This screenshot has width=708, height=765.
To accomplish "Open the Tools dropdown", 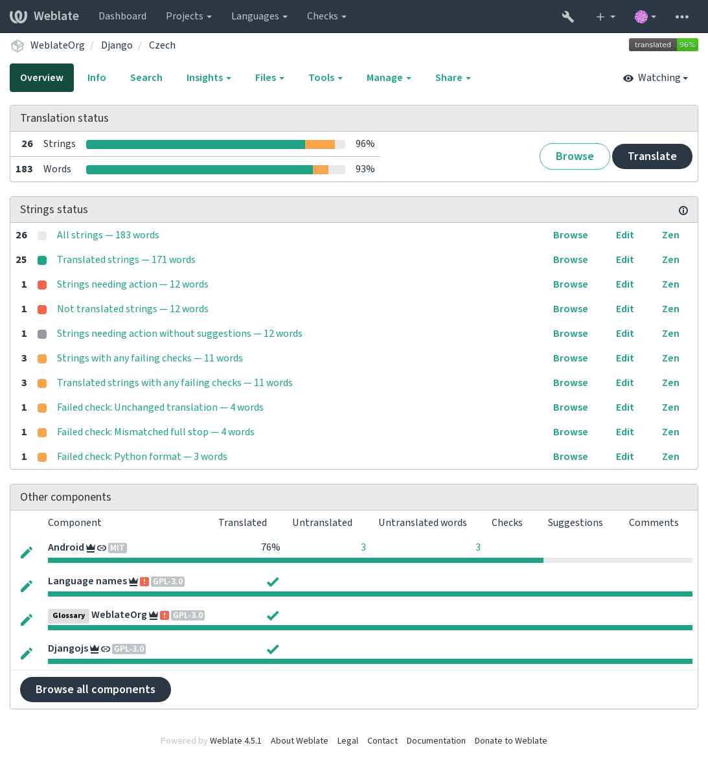I will tap(325, 78).
